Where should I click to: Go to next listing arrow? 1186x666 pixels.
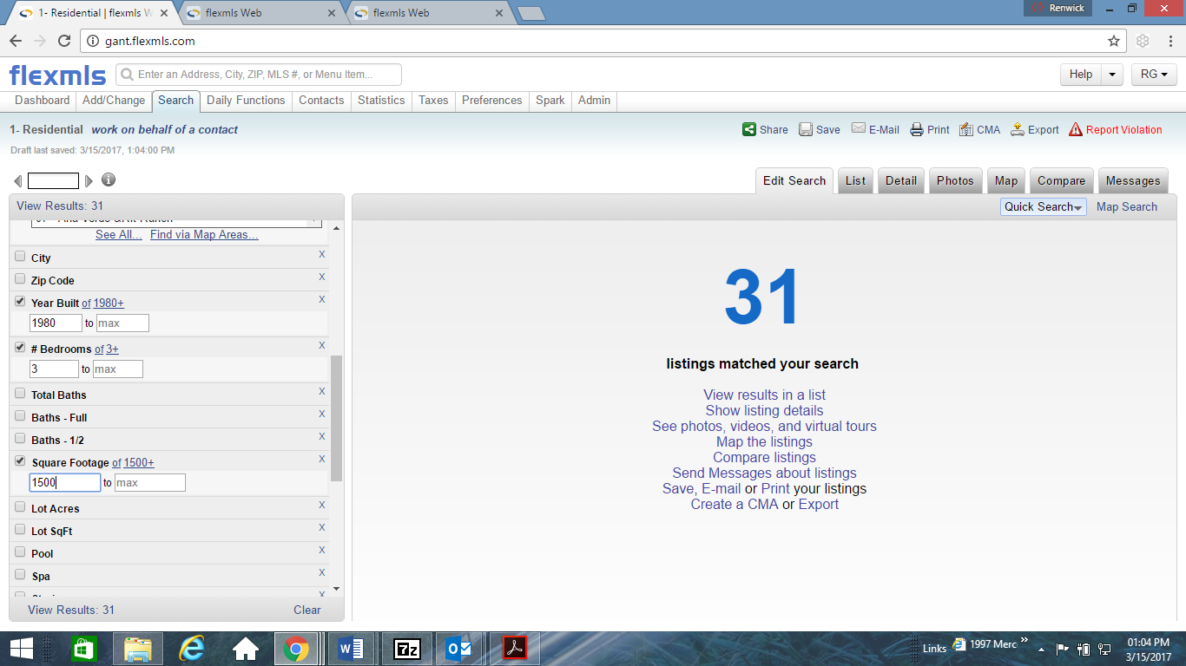tap(89, 181)
